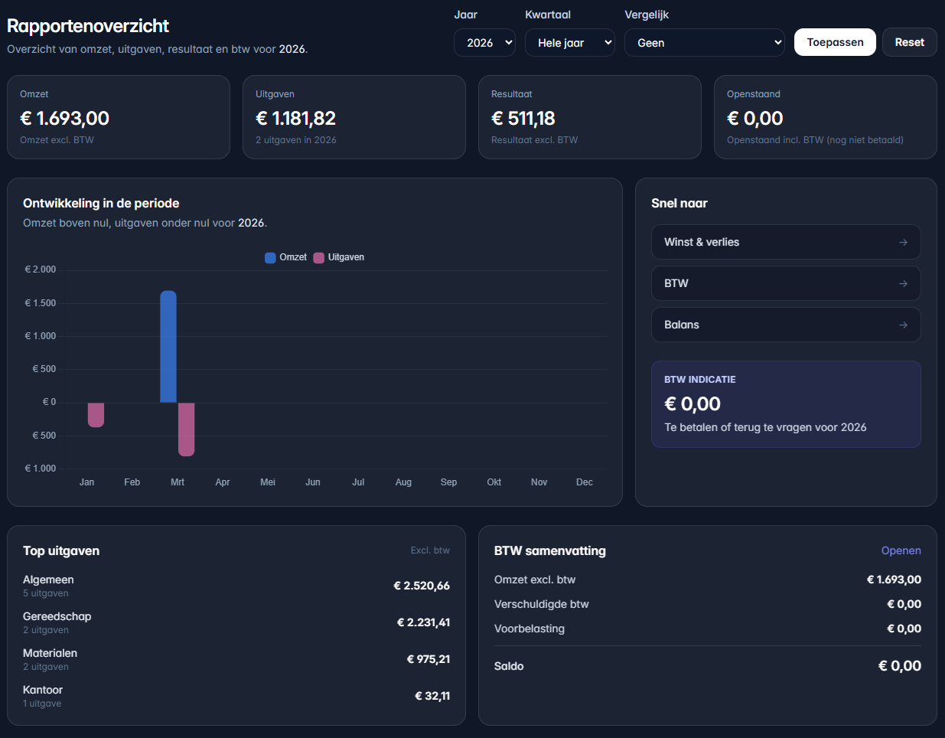
Task: Open the Jaar dropdown showing 2026
Action: point(484,43)
